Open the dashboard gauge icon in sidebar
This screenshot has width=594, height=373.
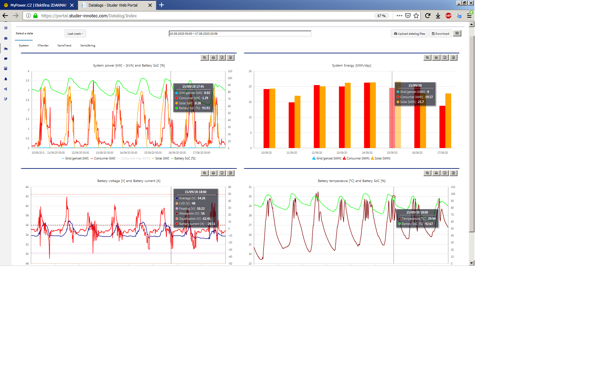6,38
